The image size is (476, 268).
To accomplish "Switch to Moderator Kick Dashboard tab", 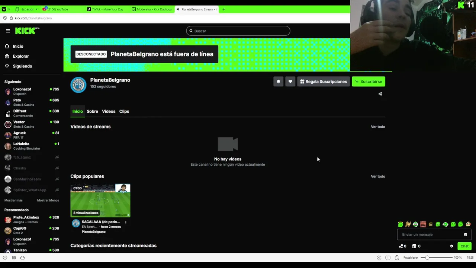I will [x=152, y=9].
